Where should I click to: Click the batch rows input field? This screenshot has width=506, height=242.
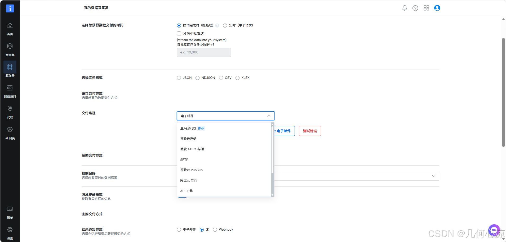204,52
